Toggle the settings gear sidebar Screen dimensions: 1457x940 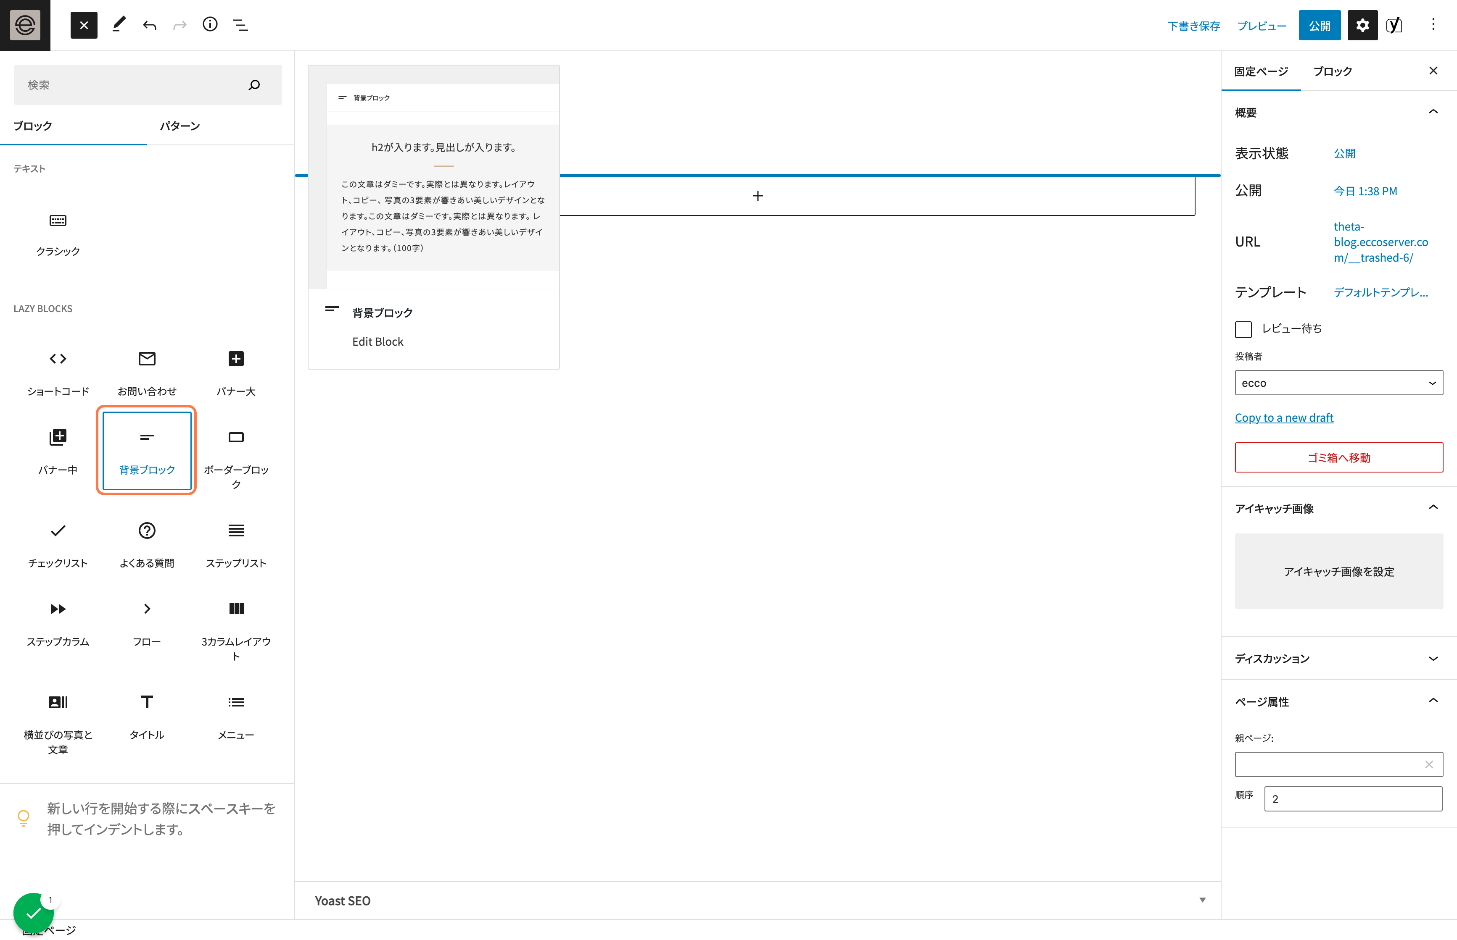coord(1362,25)
